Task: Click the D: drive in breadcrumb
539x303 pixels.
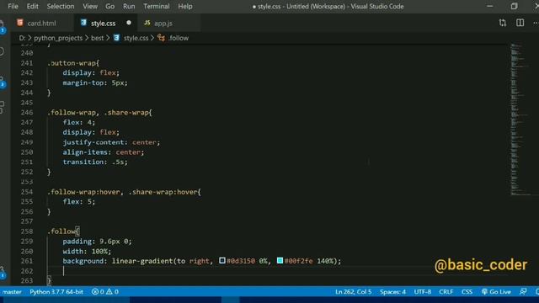Action: click(22, 38)
